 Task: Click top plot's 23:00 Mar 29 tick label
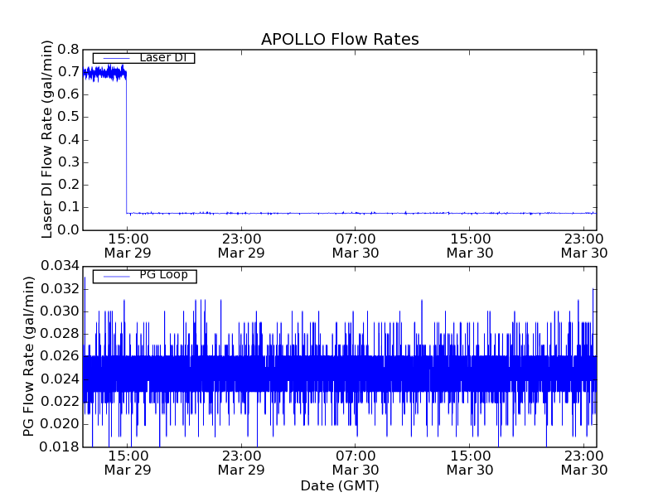(241, 246)
